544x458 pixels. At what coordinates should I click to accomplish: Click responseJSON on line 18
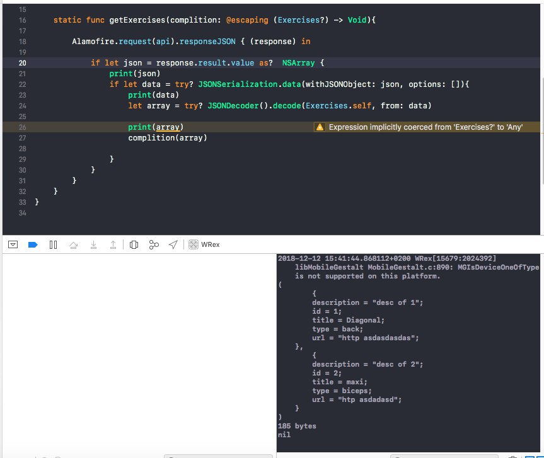pyautogui.click(x=207, y=42)
